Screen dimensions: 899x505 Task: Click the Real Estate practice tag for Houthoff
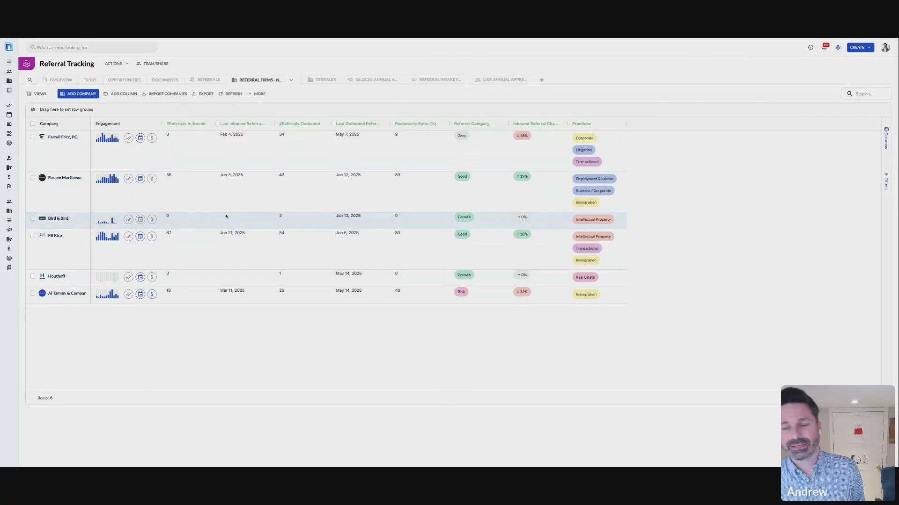[x=585, y=277]
